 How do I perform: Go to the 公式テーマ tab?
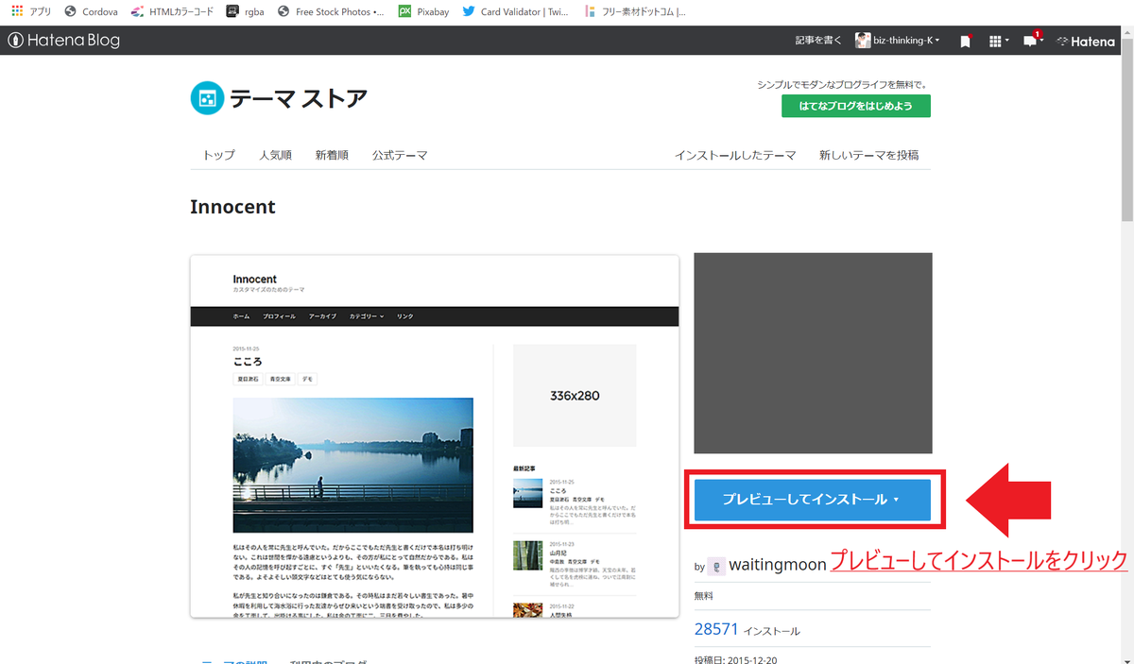(400, 155)
